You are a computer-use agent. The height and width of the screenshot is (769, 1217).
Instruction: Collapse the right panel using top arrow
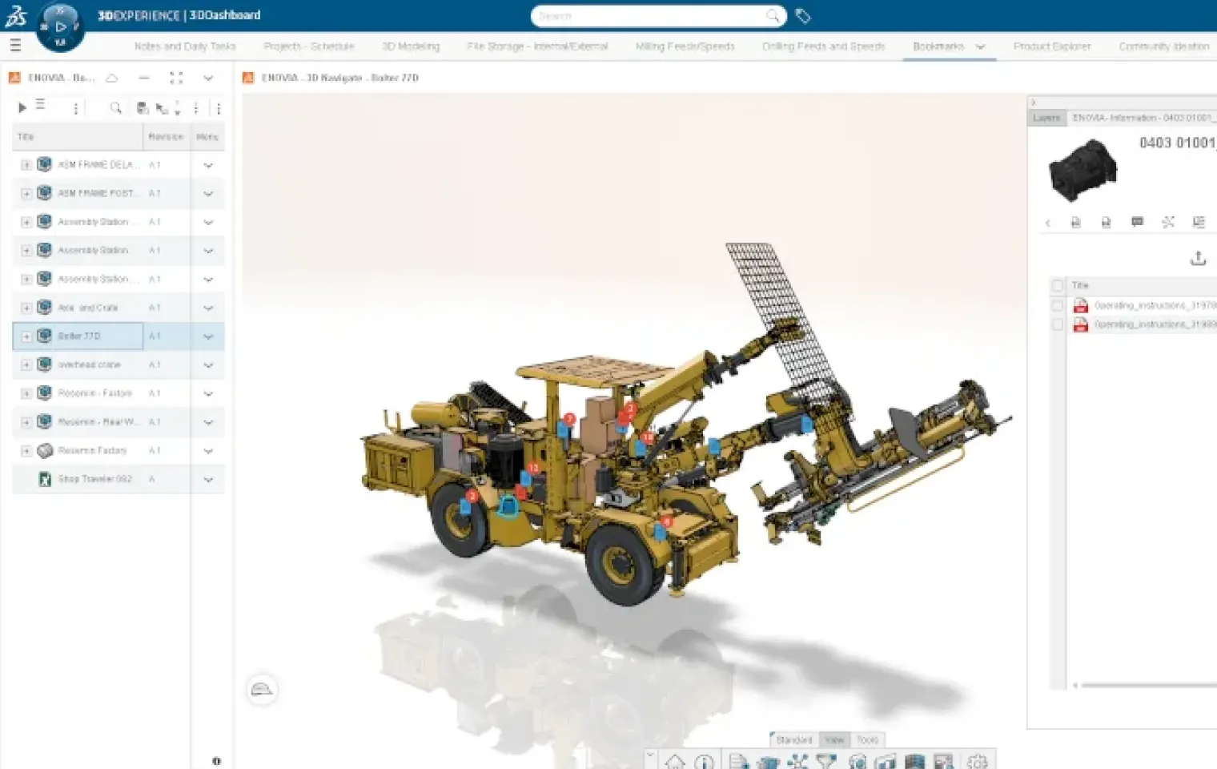[1033, 102]
